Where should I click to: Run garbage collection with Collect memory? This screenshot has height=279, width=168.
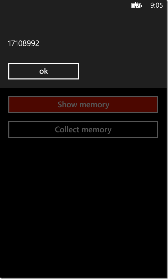tap(83, 129)
